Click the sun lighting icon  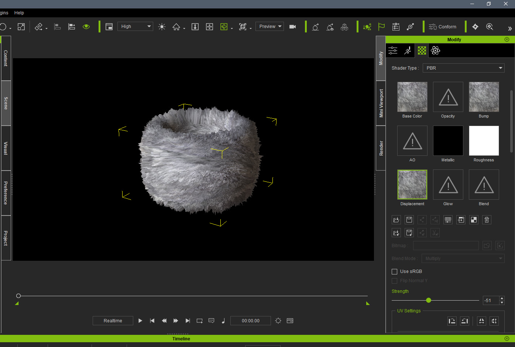click(162, 27)
